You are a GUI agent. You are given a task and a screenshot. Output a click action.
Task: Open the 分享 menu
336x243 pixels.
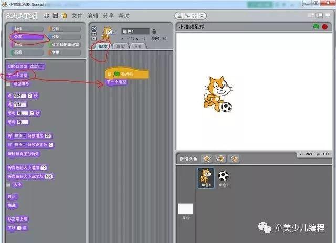click(x=109, y=16)
